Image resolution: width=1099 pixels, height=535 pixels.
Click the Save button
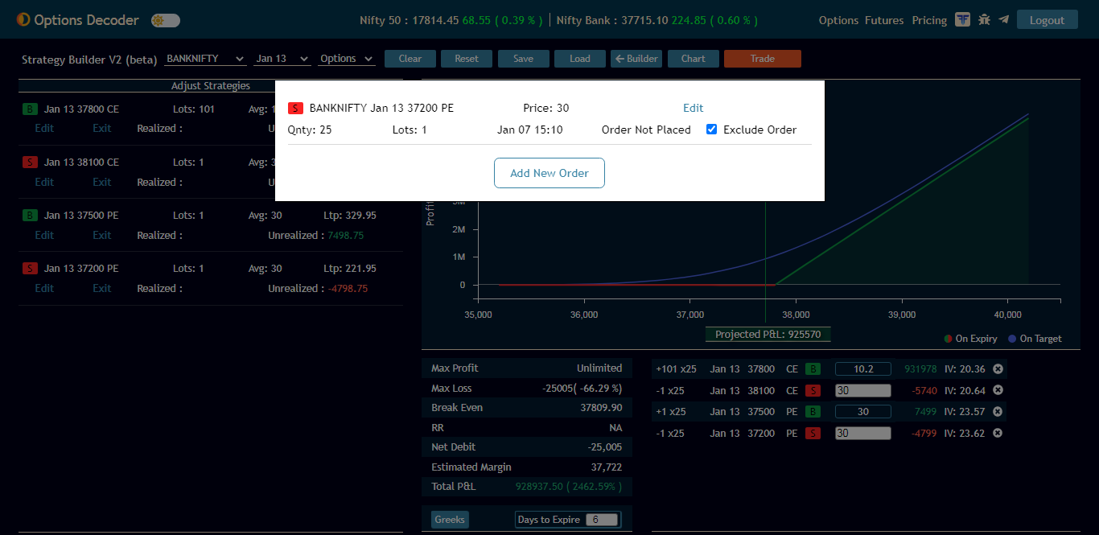[x=523, y=59]
